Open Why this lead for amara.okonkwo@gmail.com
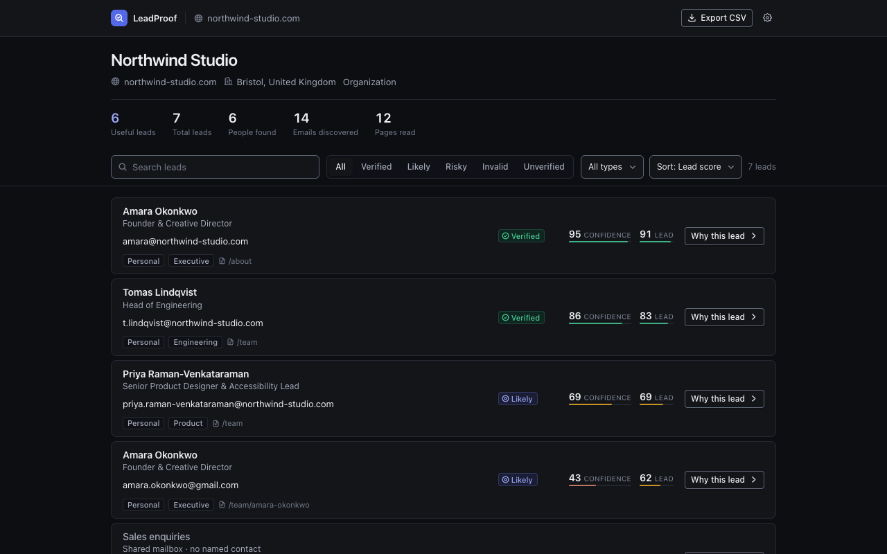The width and height of the screenshot is (887, 554). point(724,480)
